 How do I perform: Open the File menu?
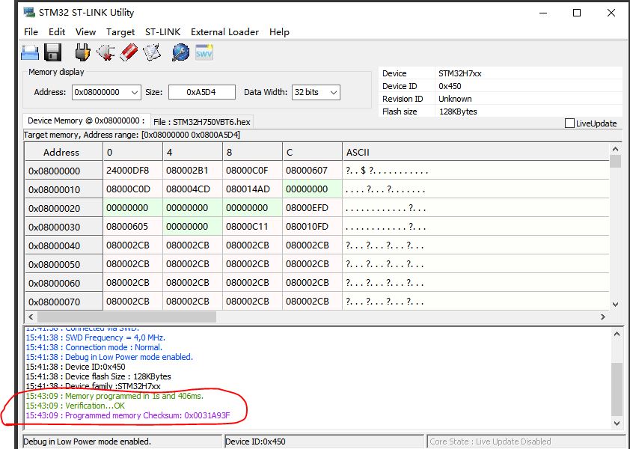pyautogui.click(x=31, y=31)
